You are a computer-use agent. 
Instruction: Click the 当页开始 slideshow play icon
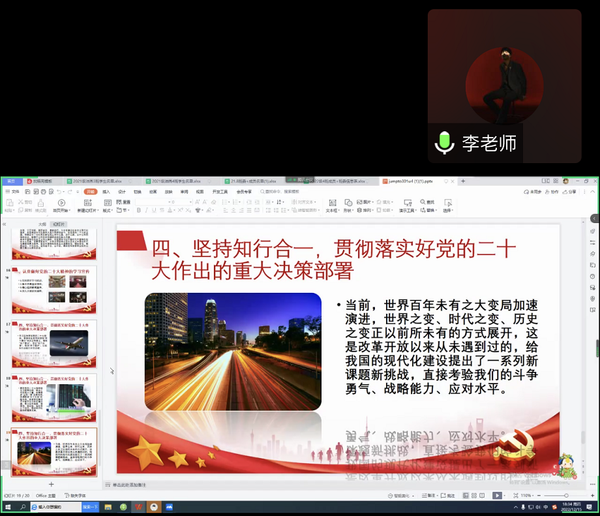62,203
